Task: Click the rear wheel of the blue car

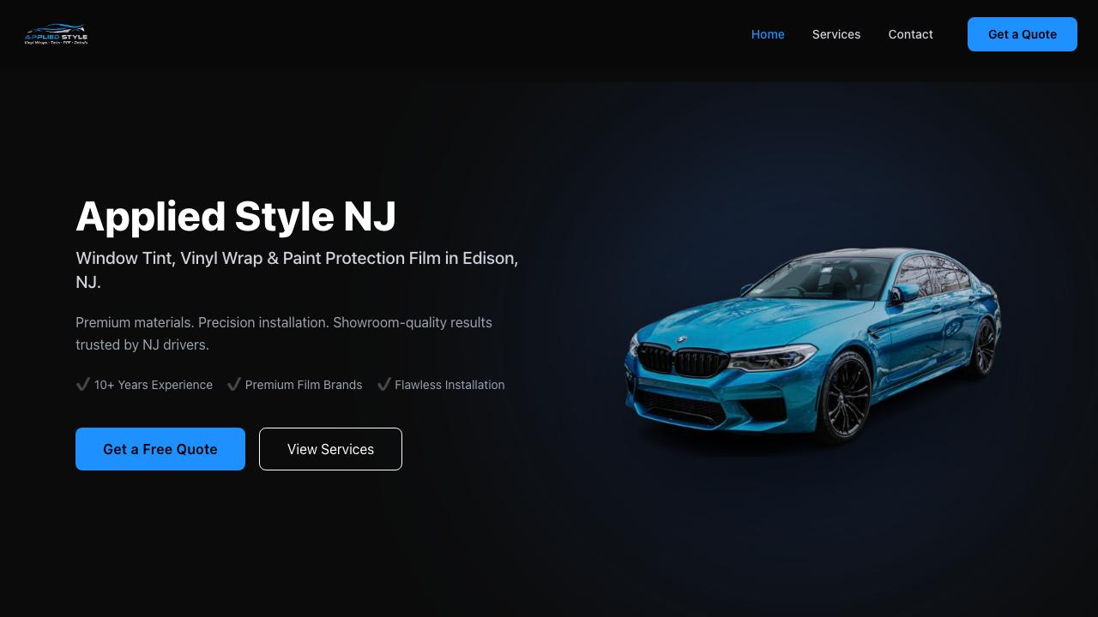Action: (984, 347)
